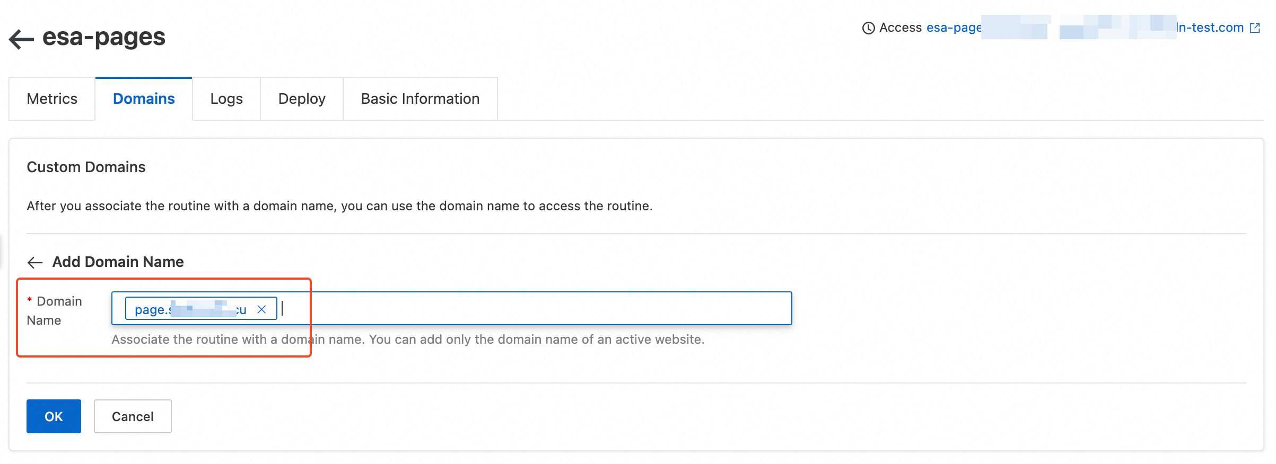The height and width of the screenshot is (464, 1276).
Task: Open the Deploy tab
Action: point(302,99)
